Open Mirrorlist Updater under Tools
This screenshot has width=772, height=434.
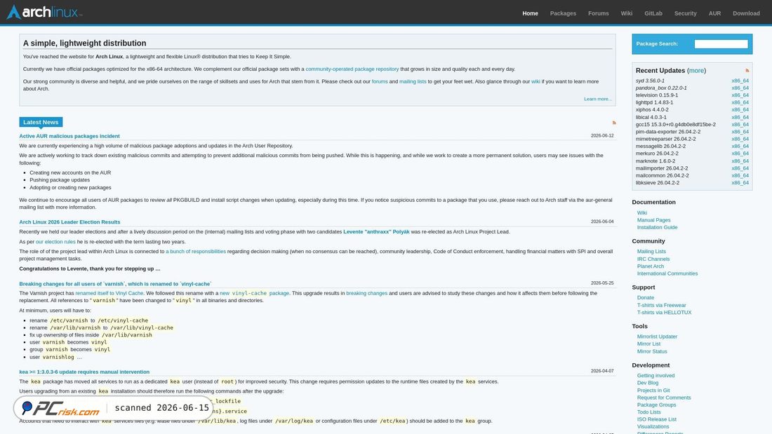(x=658, y=337)
